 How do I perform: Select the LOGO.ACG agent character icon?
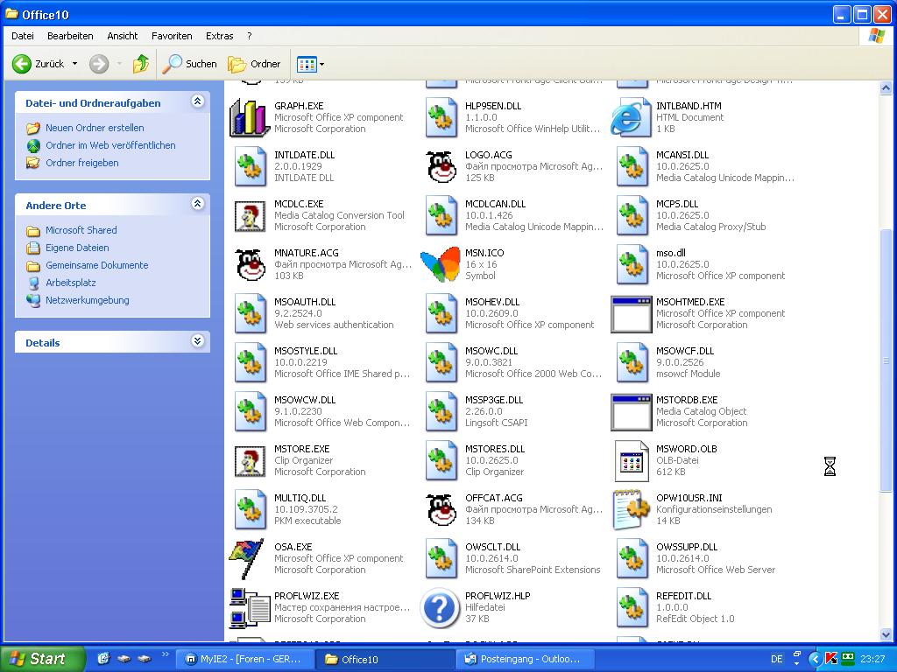(441, 166)
